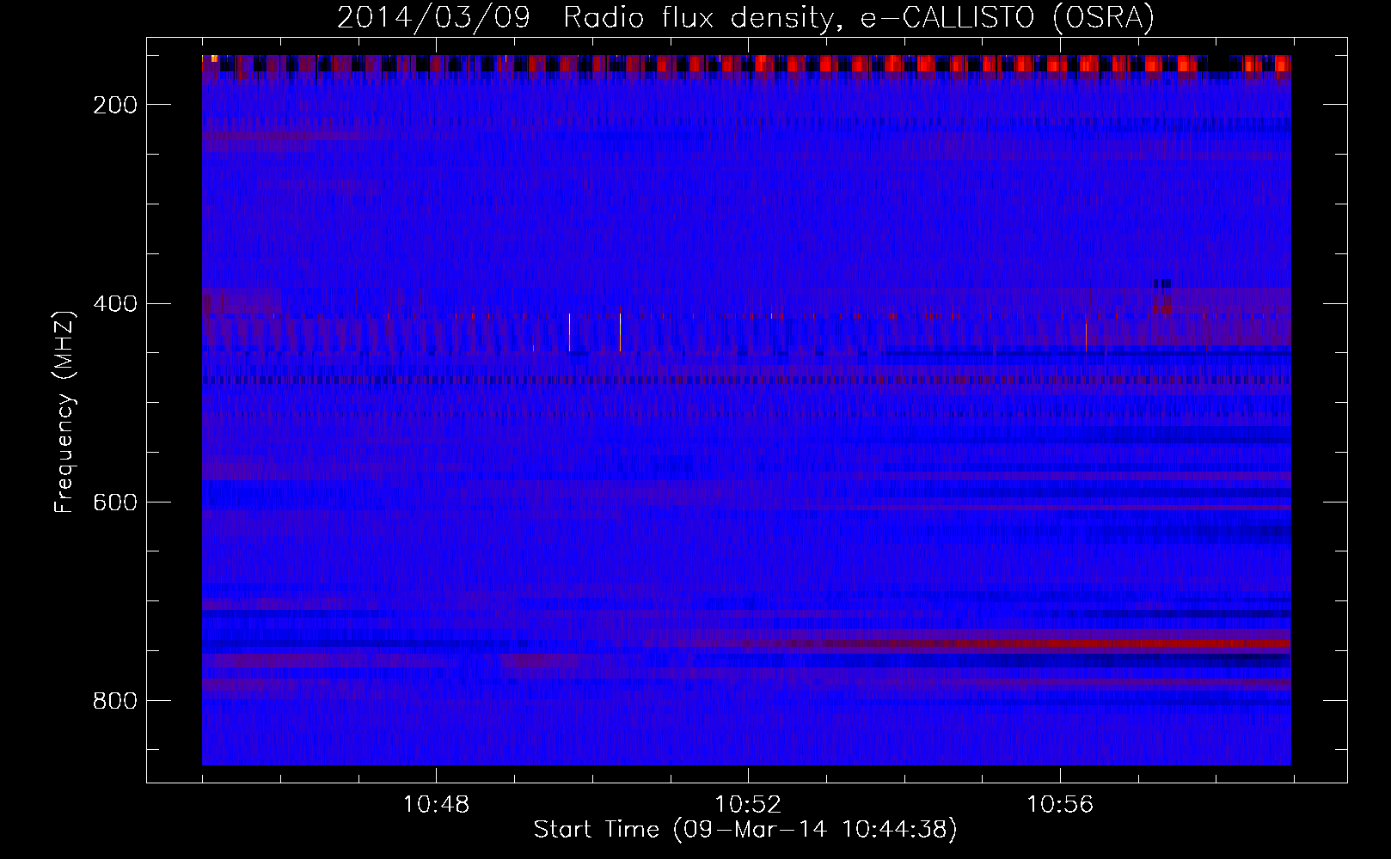Click the 10:52 time tick label
This screenshot has width=1391, height=859.
[x=748, y=804]
